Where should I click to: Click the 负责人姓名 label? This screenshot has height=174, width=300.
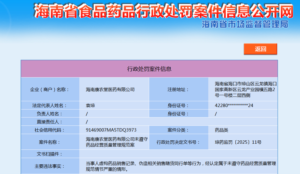(50, 114)
